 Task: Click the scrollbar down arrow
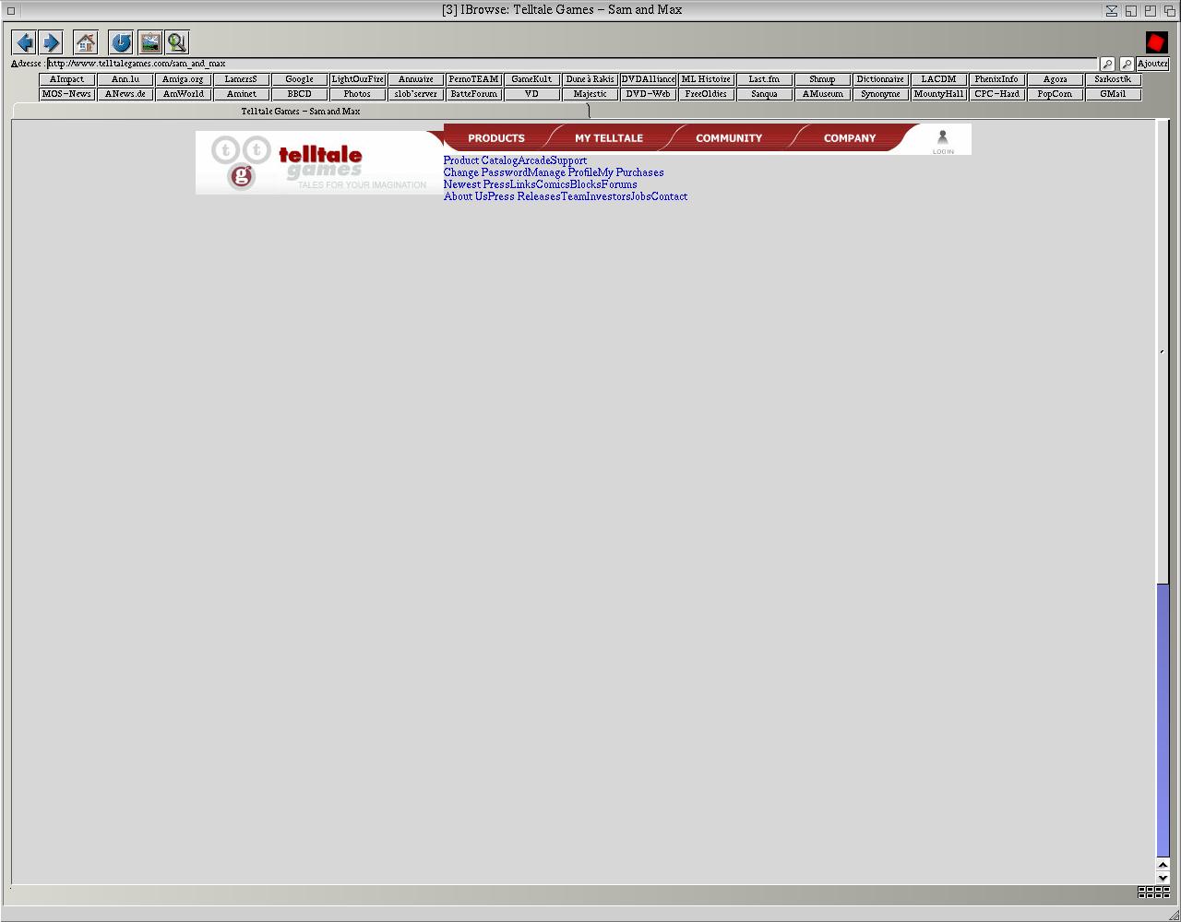tap(1163, 878)
